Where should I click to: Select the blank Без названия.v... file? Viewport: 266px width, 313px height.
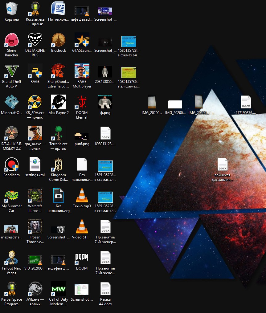pos(82,164)
